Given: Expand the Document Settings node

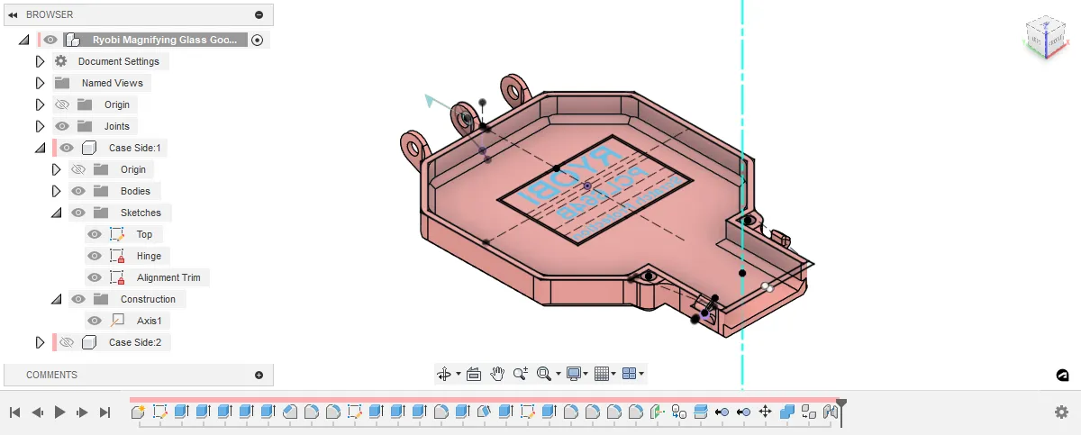Looking at the screenshot, I should 40,61.
